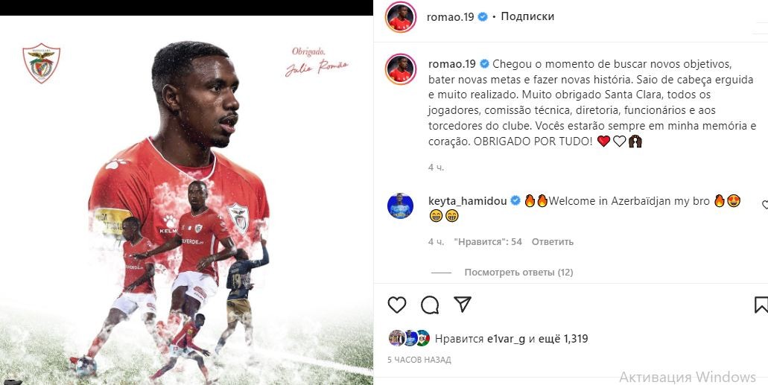Click the liker avatars beside Нравится
Viewport: 768px width, 385px height.
click(x=409, y=338)
